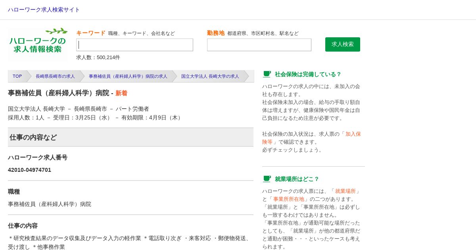Click the 事務補佐員（産科婦人科学）病院 value under 職種
The image size is (476, 250).
click(50, 204)
